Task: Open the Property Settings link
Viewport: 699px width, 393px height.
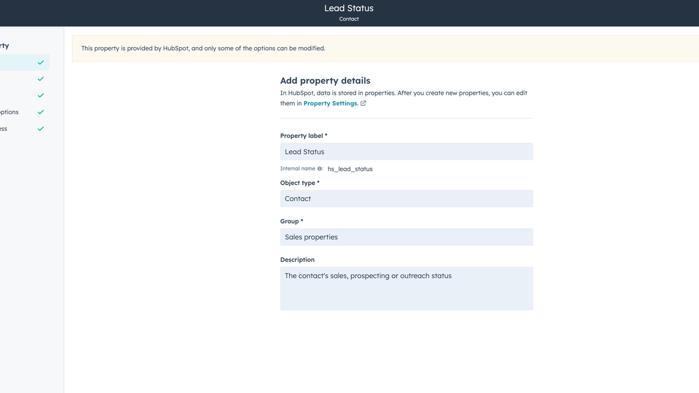Action: click(330, 103)
